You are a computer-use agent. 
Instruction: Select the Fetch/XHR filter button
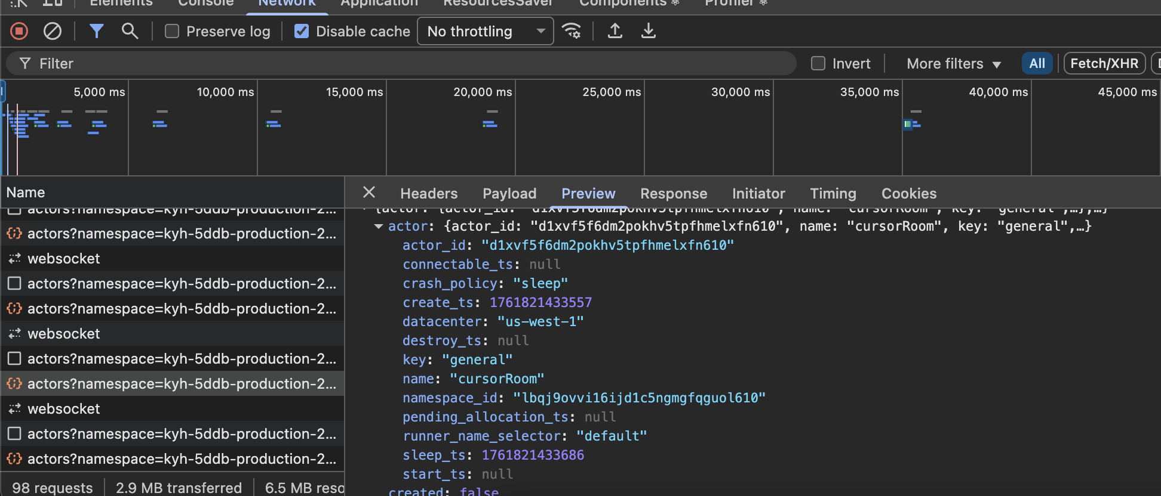1104,64
